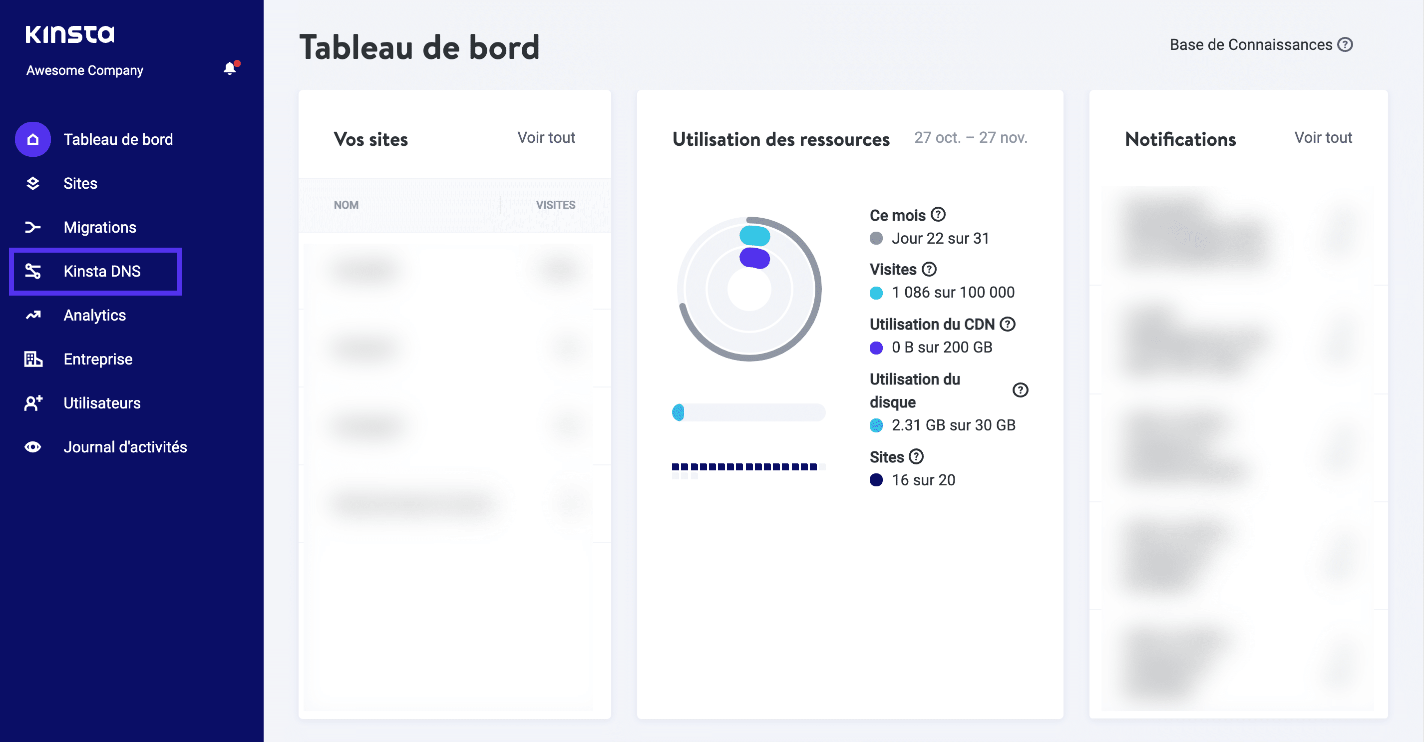This screenshot has width=1424, height=742.
Task: Click Voir tout in the Notifications panel
Action: coord(1322,138)
